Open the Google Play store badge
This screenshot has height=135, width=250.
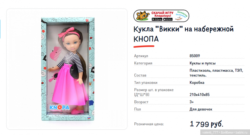point(157,19)
